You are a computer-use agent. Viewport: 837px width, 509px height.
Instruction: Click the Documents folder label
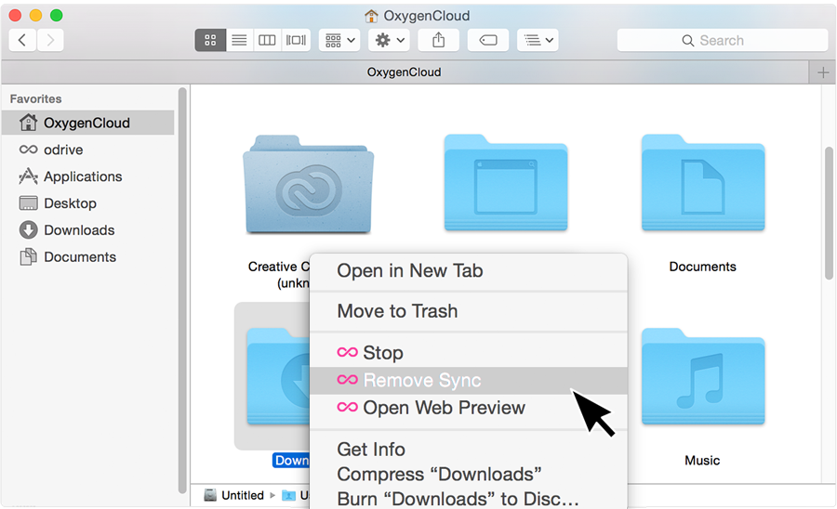pyautogui.click(x=702, y=267)
